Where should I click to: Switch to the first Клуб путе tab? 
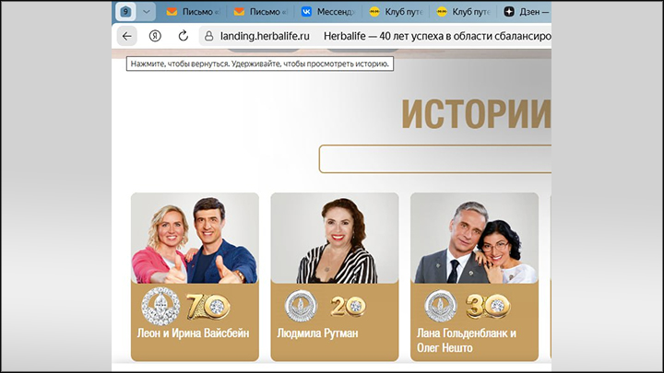(396, 12)
